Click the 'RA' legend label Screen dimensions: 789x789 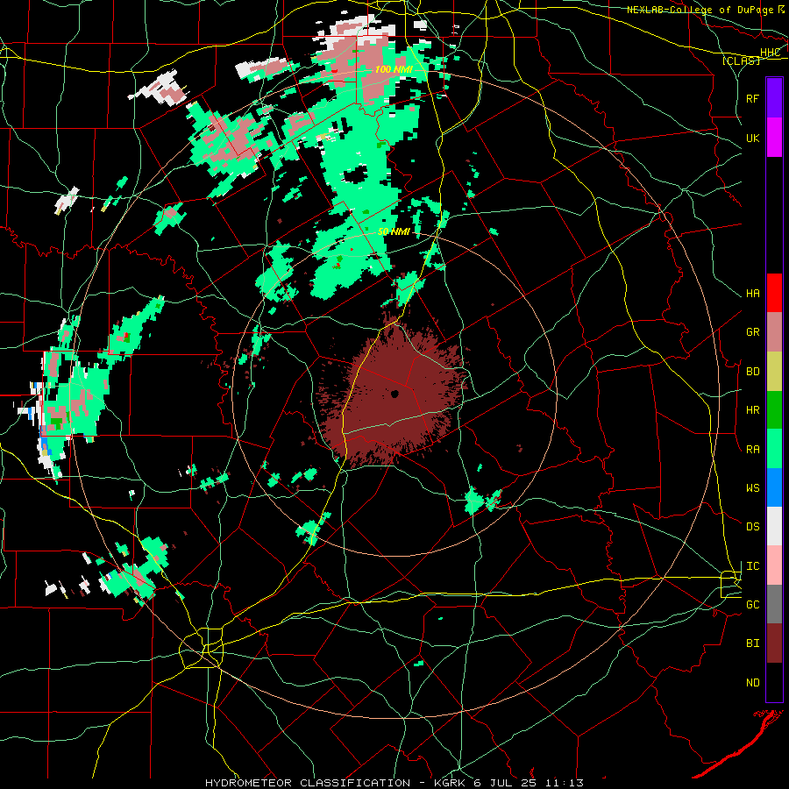753,450
